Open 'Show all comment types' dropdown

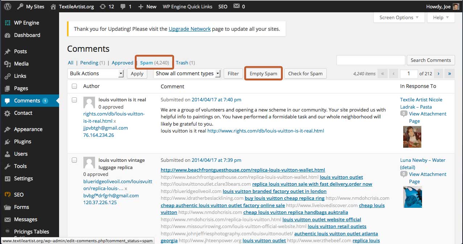[187, 73]
